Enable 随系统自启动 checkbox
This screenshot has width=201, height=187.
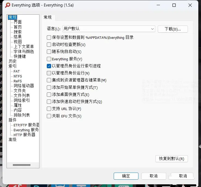click(49, 52)
